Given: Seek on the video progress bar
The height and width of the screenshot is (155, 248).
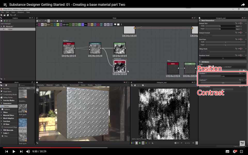Looking at the screenshot, I should pos(124,148).
